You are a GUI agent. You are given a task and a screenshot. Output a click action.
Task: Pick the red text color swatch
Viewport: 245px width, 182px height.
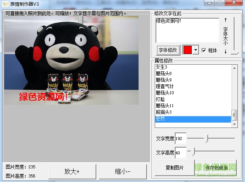[188, 50]
